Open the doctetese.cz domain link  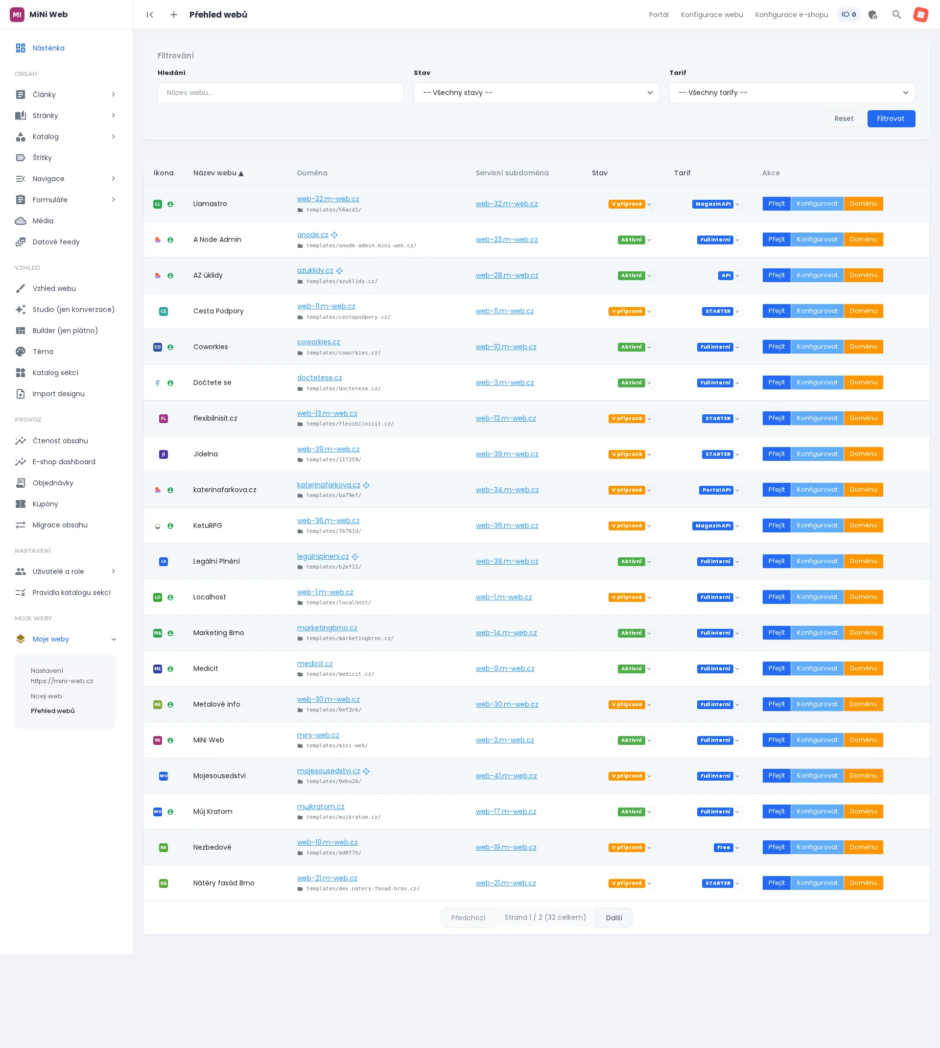click(x=319, y=378)
